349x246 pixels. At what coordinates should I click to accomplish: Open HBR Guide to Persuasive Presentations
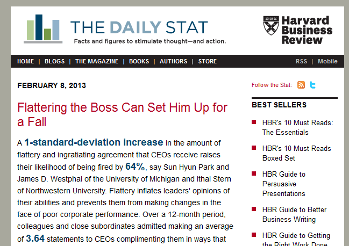pyautogui.click(x=284, y=184)
